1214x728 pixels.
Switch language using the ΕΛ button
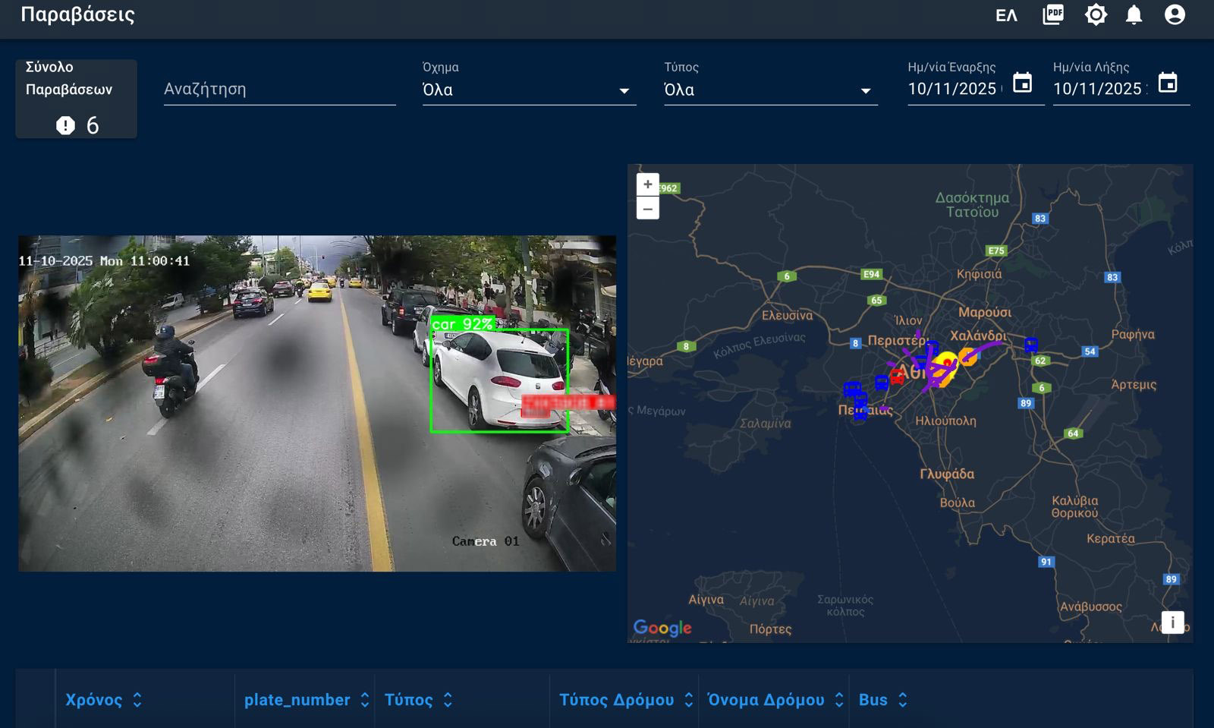point(1006,15)
